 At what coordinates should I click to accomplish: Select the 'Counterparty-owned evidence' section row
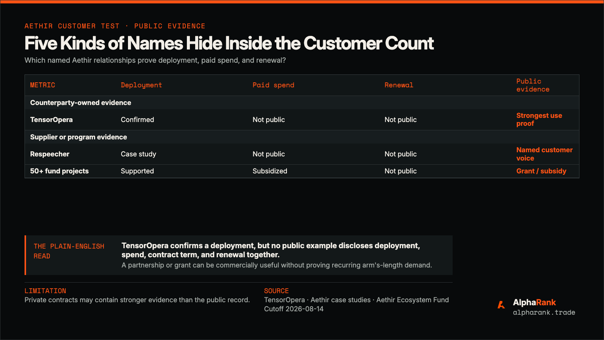click(302, 103)
